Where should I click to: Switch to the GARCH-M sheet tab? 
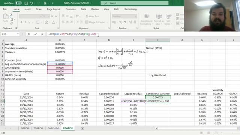click(53, 128)
